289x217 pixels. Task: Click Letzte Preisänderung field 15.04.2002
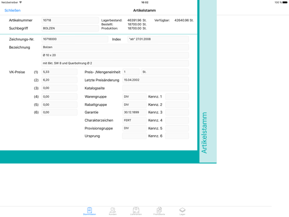point(155,80)
